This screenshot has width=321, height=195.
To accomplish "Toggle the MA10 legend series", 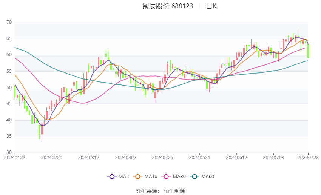I will coord(145,177).
